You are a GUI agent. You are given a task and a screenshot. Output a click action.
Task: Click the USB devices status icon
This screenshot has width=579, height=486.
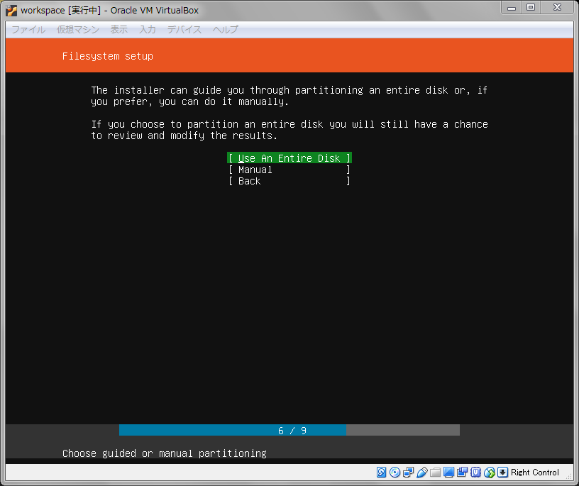point(421,473)
